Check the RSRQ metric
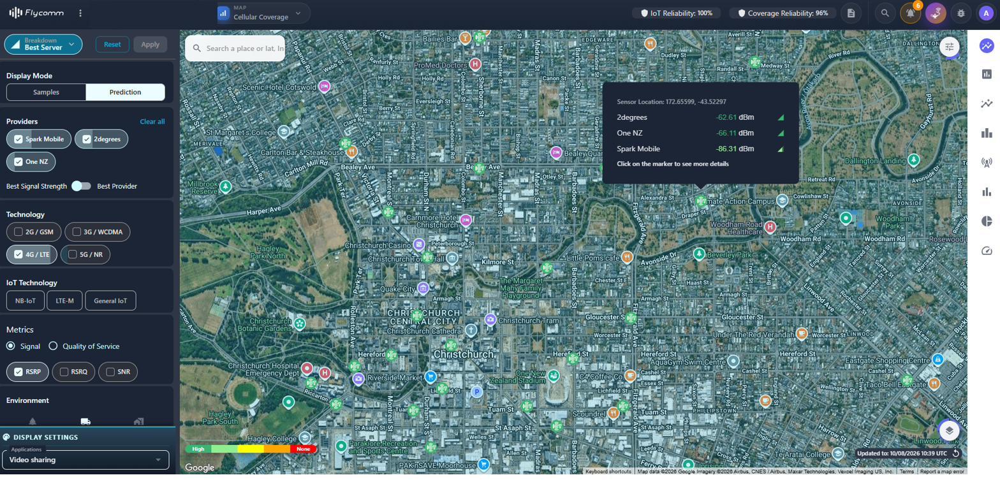 click(x=73, y=372)
